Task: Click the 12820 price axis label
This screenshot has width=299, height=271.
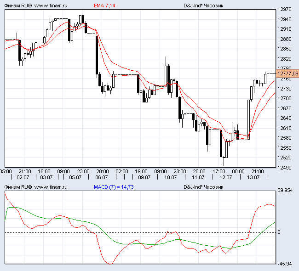Action: [x=284, y=59]
